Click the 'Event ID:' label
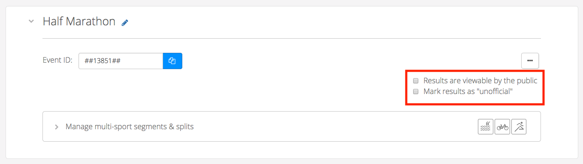The image size is (583, 164). point(57,60)
